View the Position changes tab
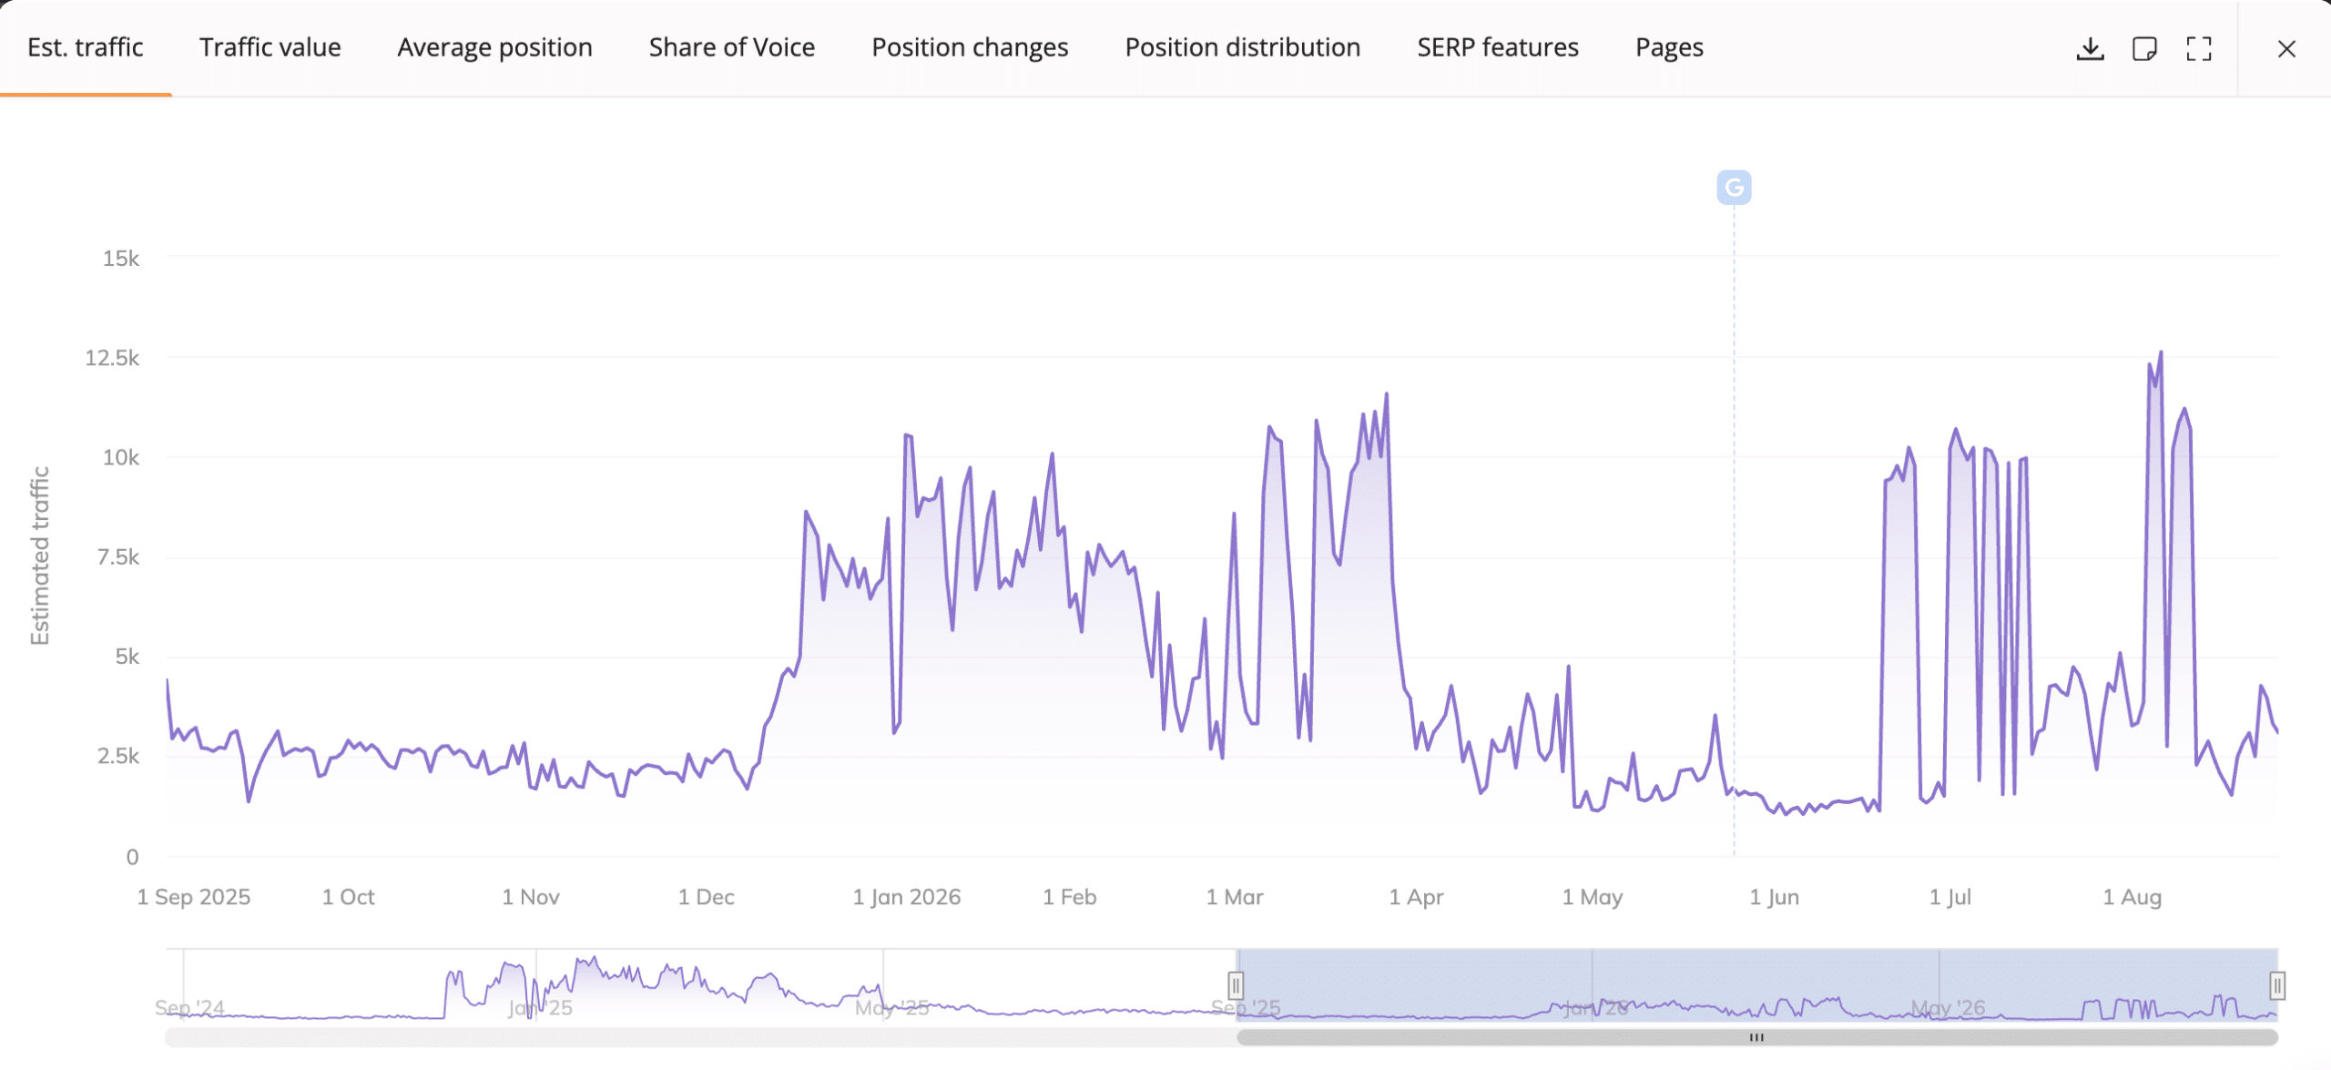2331x1070 pixels. click(x=970, y=47)
